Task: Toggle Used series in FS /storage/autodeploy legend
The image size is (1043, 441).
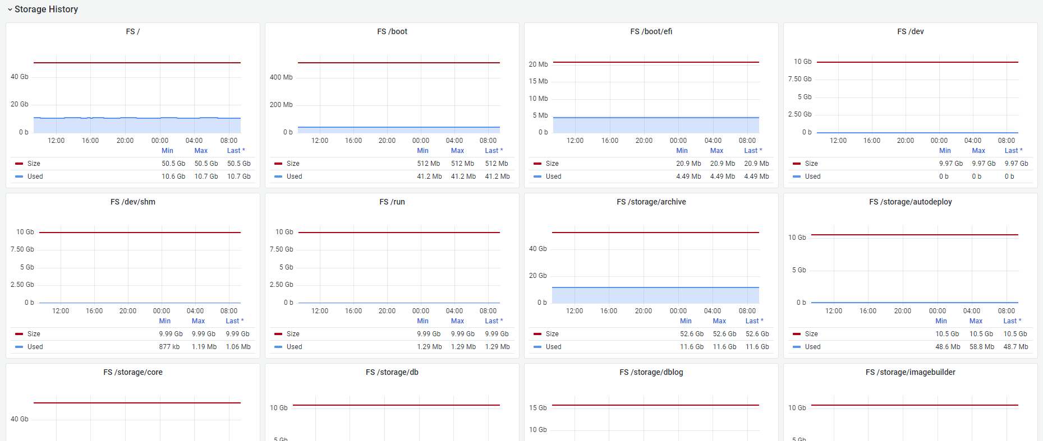Action: [812, 347]
